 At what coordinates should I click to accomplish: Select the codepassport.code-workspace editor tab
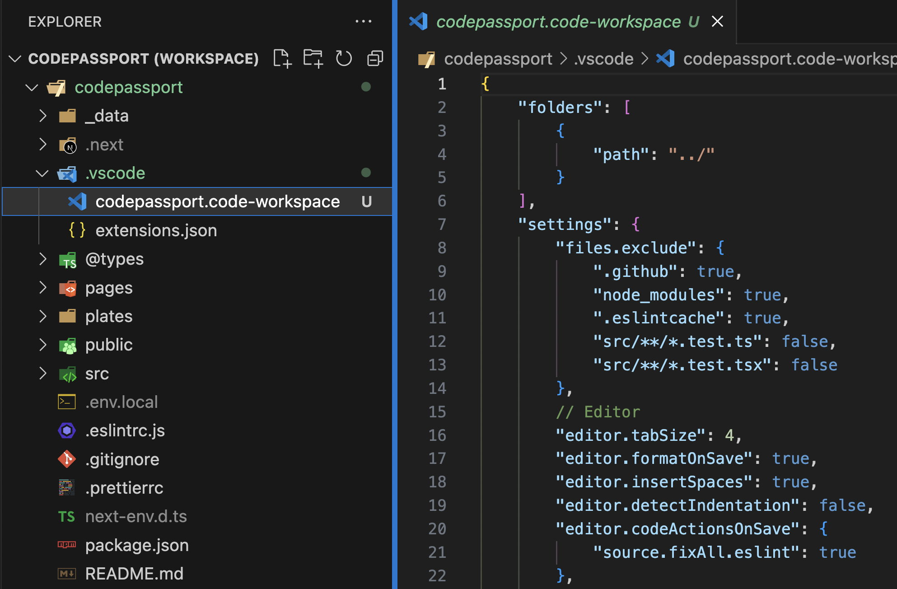coord(558,22)
